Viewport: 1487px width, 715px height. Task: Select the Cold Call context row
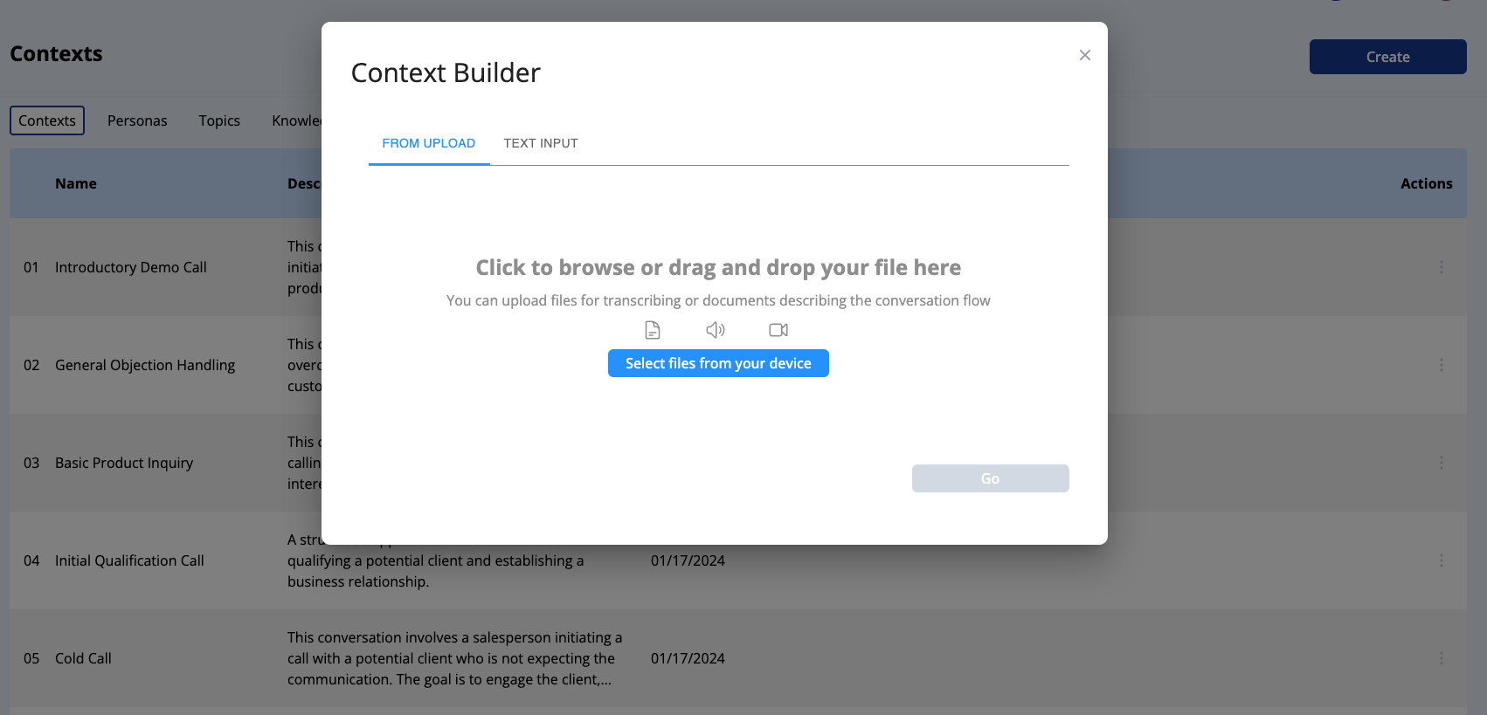[x=83, y=658]
